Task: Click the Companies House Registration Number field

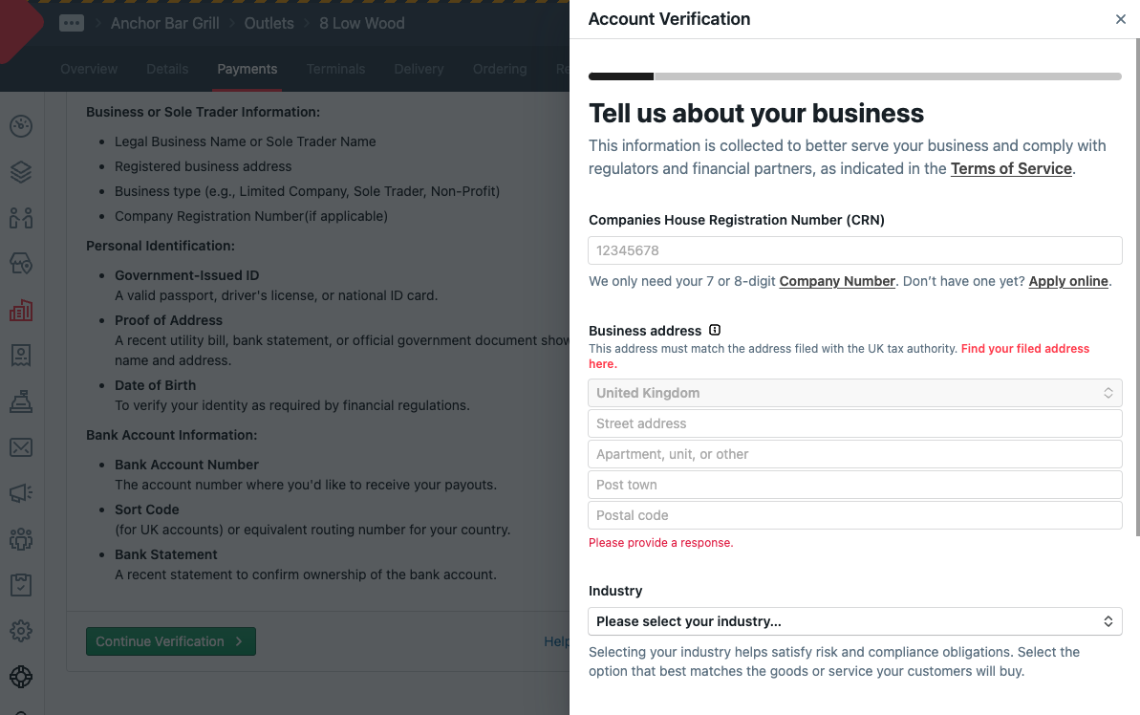Action: click(854, 250)
